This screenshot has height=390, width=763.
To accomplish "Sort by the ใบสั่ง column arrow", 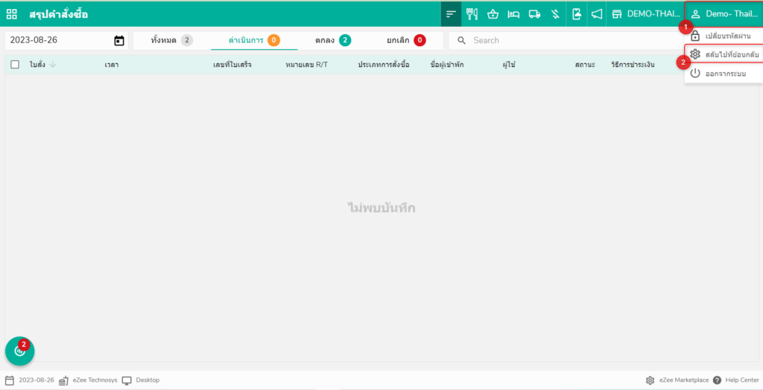I will pyautogui.click(x=53, y=64).
